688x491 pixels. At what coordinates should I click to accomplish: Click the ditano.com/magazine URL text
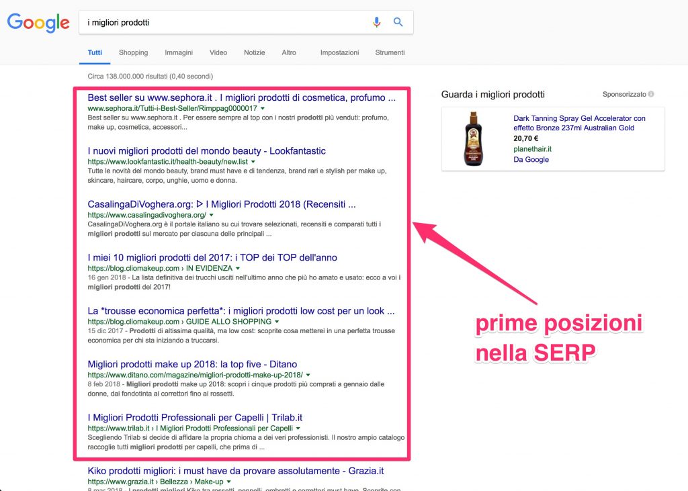pos(196,375)
